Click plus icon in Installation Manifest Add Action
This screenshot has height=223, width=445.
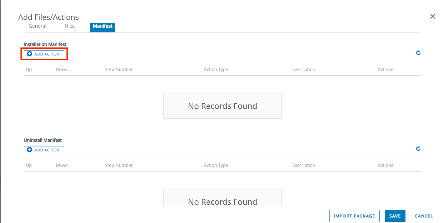[30, 54]
